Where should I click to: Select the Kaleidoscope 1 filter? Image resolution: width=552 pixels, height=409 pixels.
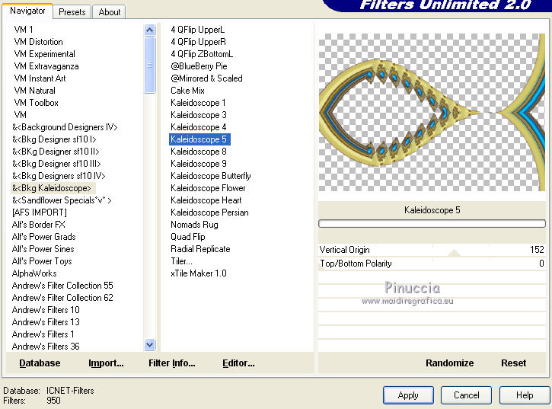point(198,103)
